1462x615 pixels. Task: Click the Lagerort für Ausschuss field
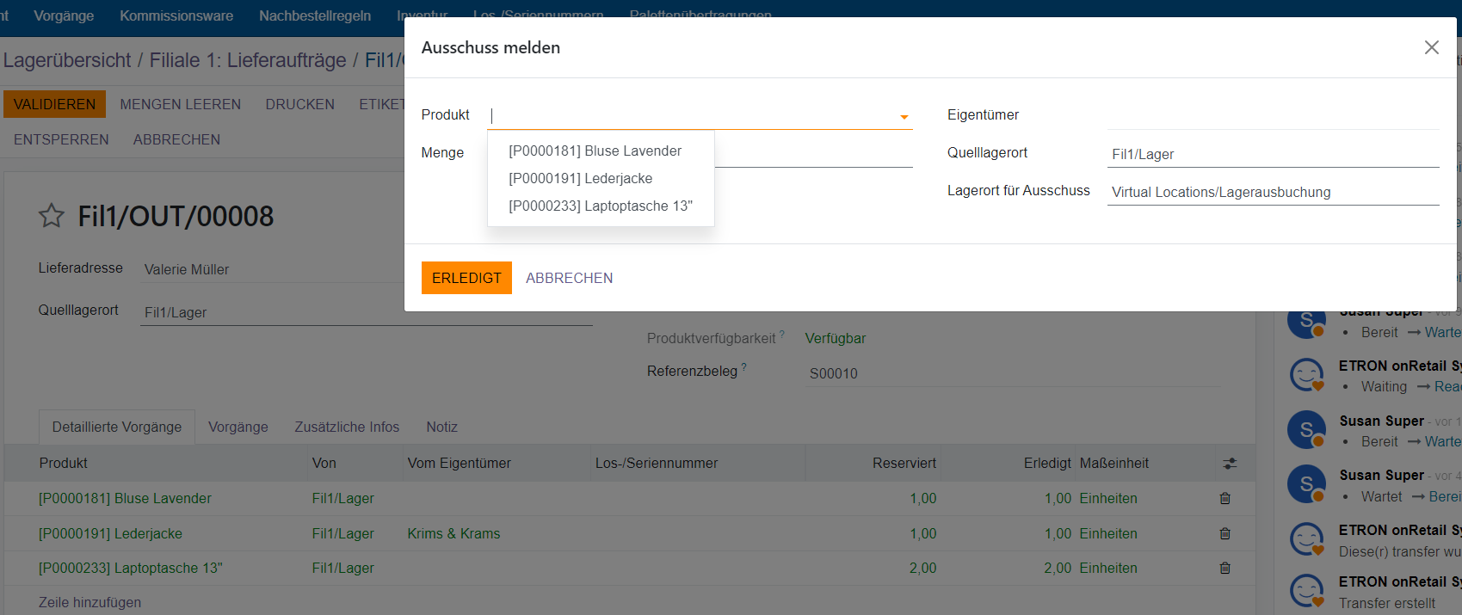(1272, 192)
